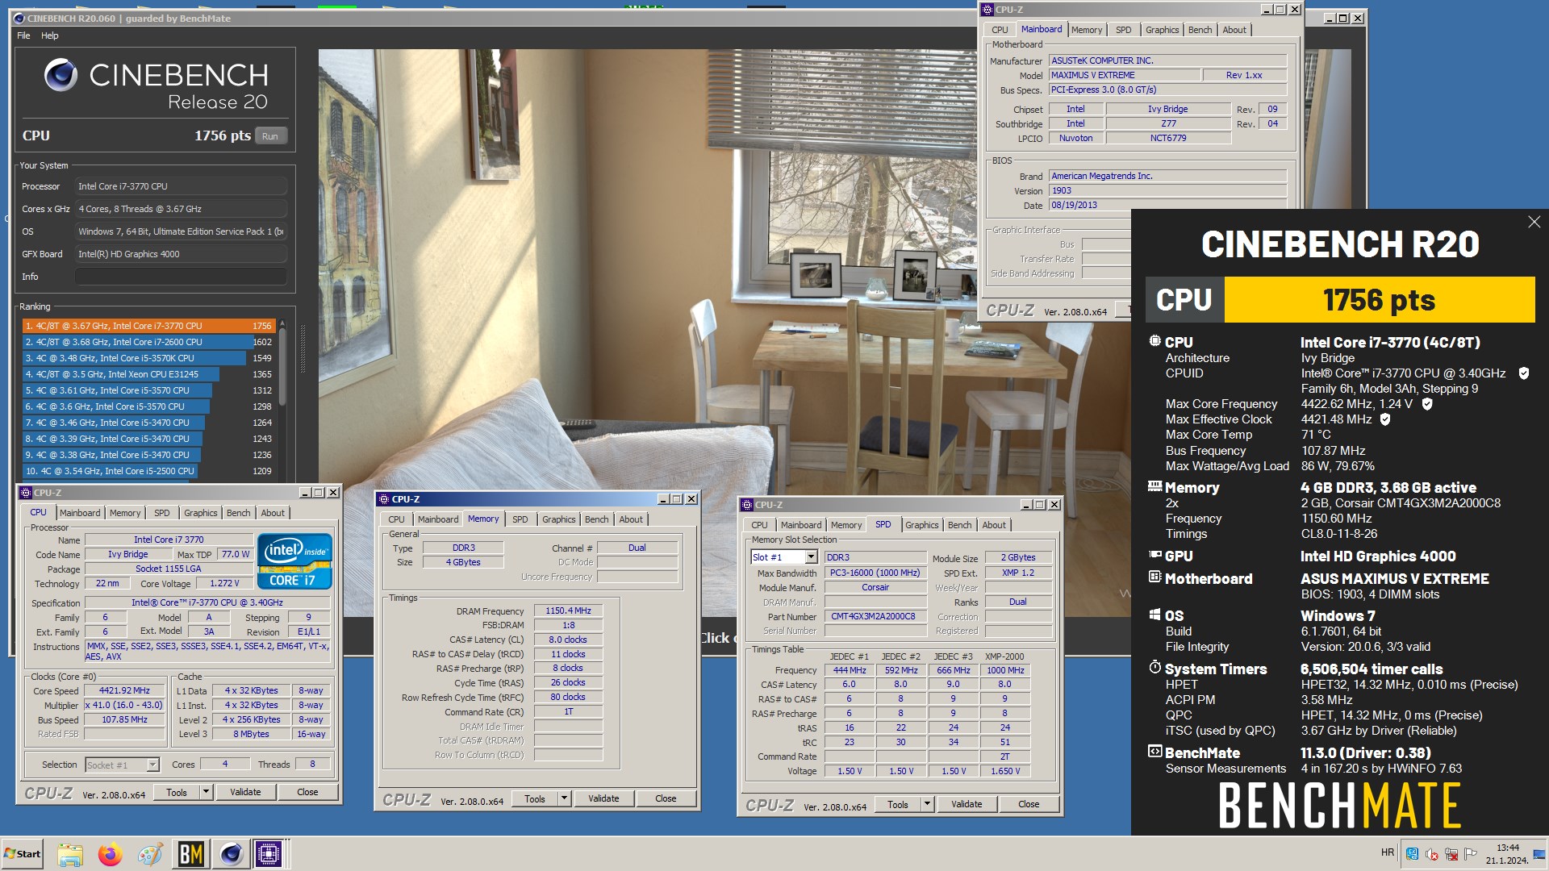Open BenchMate from the taskbar
Viewport: 1549px width, 871px height.
click(x=191, y=853)
